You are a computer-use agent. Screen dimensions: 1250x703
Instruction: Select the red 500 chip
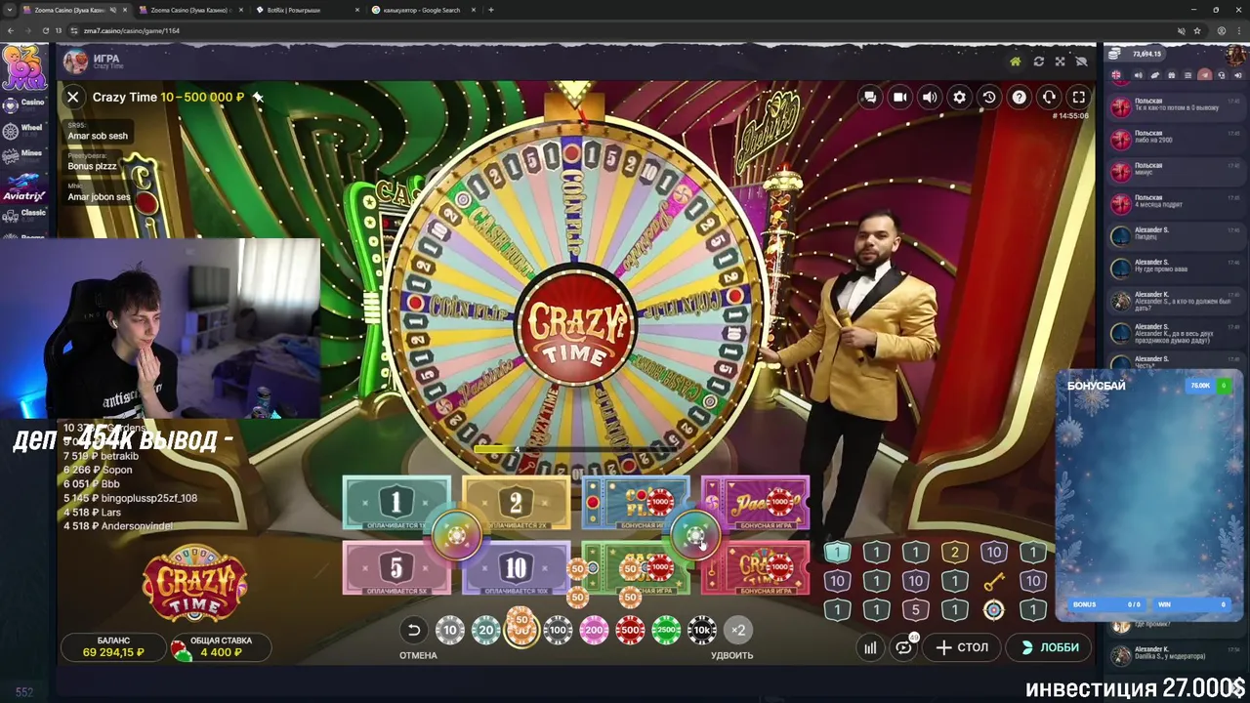click(630, 630)
